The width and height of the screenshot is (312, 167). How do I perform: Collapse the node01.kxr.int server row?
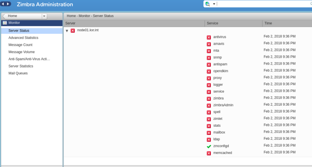pyautogui.click(x=67, y=30)
